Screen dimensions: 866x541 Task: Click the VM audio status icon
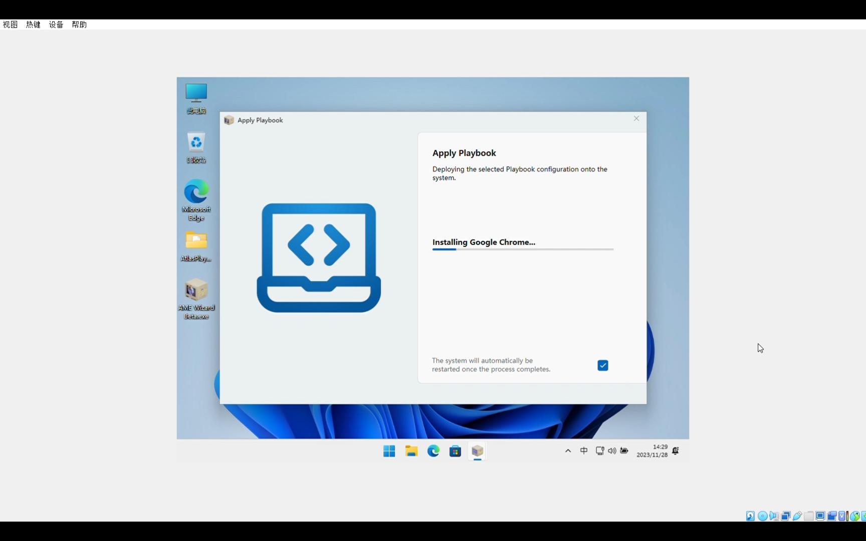point(774,516)
